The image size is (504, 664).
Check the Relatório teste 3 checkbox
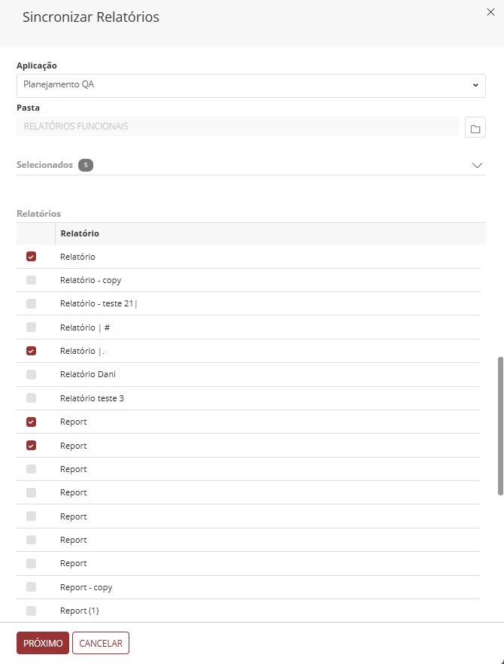31,397
